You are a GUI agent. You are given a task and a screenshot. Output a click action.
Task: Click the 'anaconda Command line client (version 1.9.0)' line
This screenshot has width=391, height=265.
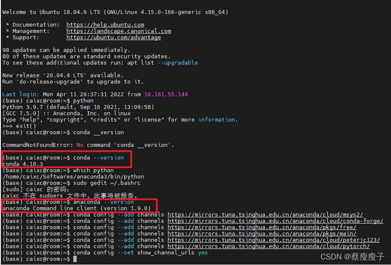pos(77,208)
